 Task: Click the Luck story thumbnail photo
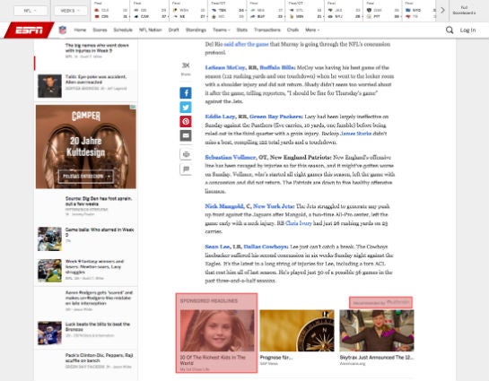tap(49, 333)
